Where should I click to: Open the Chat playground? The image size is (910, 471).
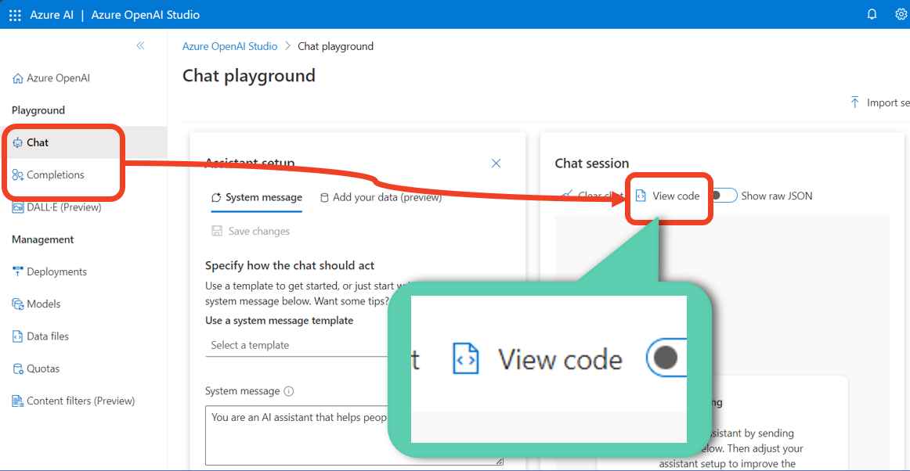37,142
